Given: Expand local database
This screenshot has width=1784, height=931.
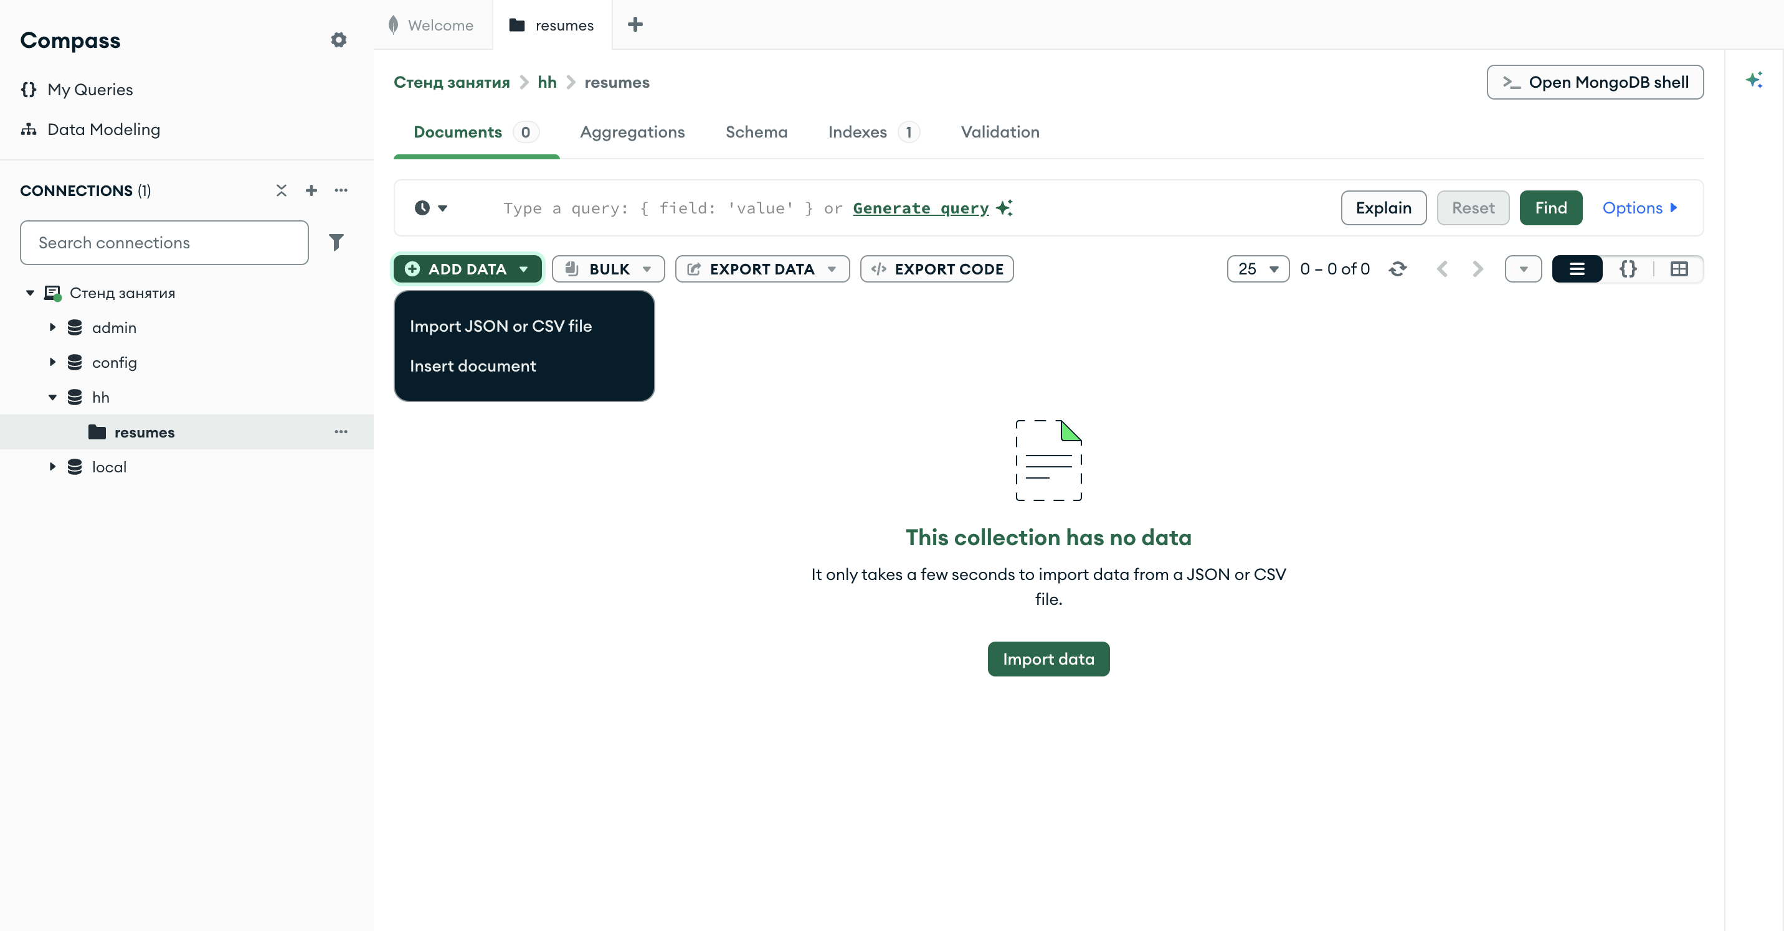Looking at the screenshot, I should [x=52, y=466].
